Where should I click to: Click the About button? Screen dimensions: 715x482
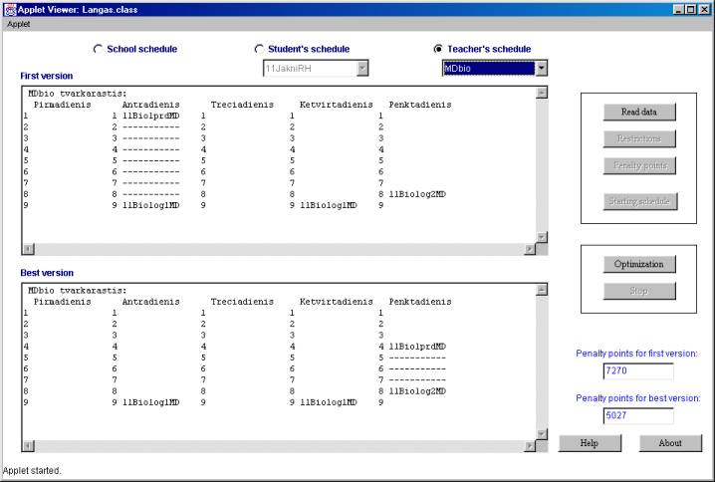click(x=670, y=443)
